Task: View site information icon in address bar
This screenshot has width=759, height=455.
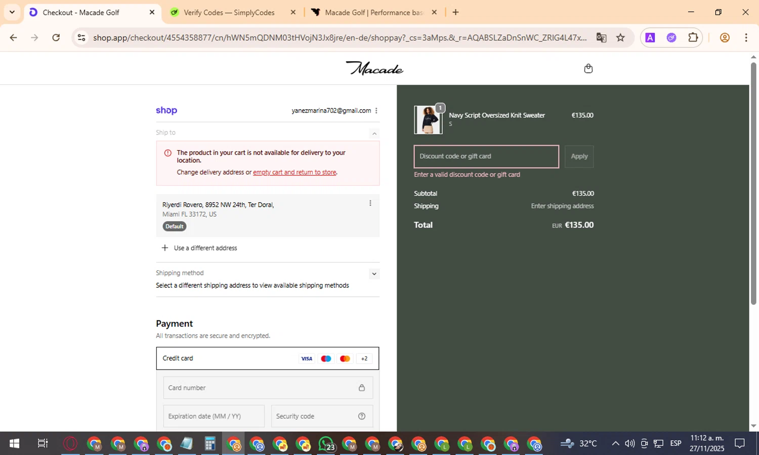Action: 81,37
